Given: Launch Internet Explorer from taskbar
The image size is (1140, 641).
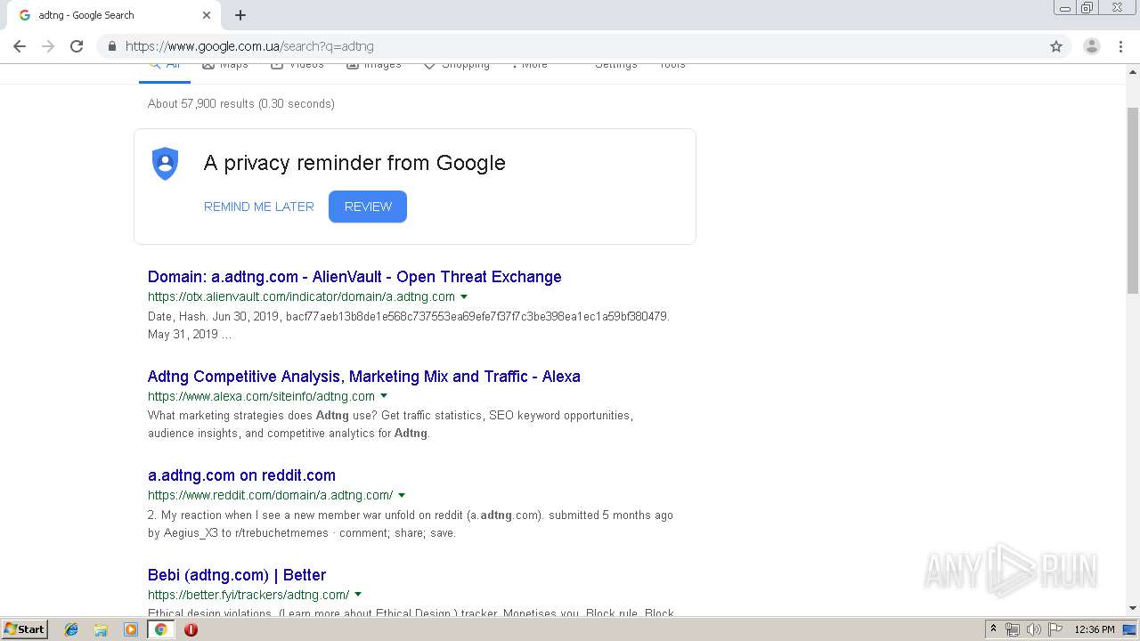Looking at the screenshot, I should tap(71, 629).
